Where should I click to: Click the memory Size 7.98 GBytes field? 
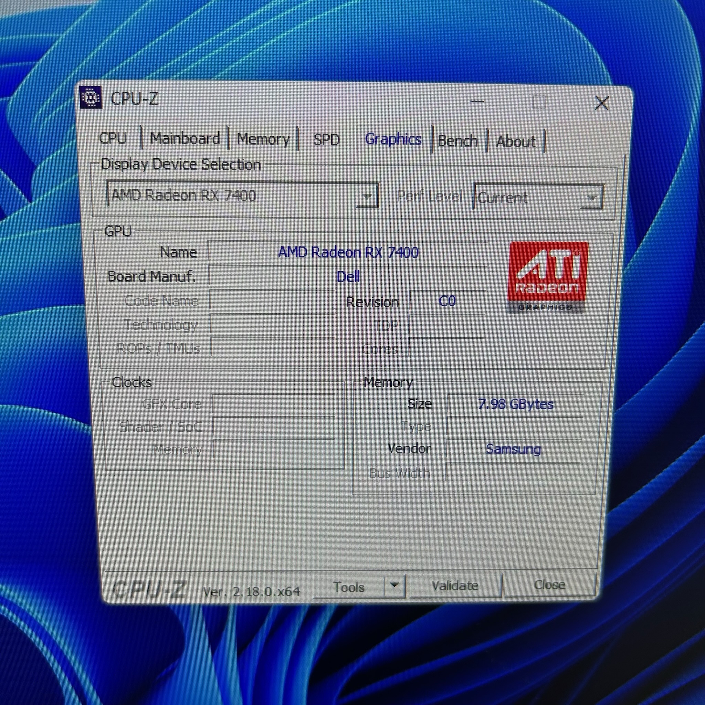515,404
